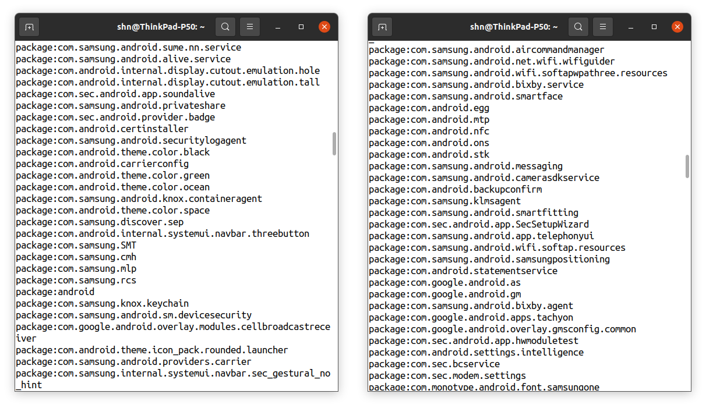Open search in right terminal window
Image resolution: width=706 pixels, height=408 pixels.
click(578, 27)
